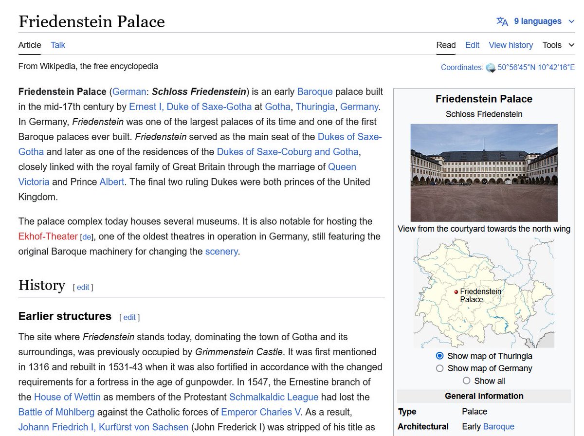Open the Prince Albert link
The height and width of the screenshot is (436, 584).
(112, 182)
